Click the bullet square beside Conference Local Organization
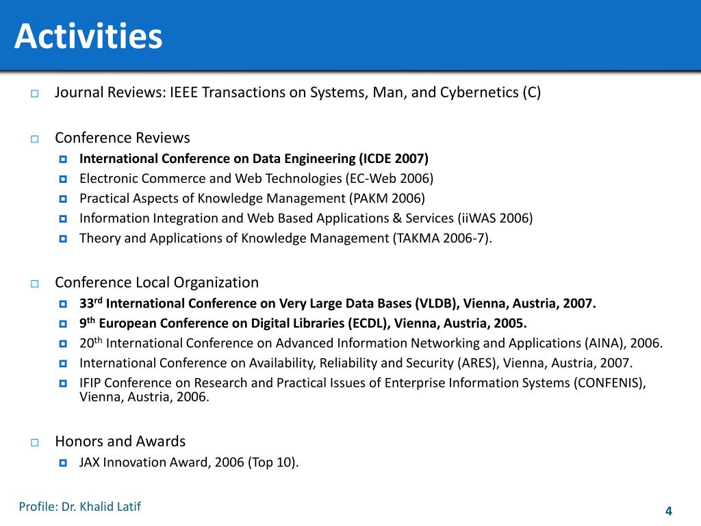The image size is (701, 526). click(x=35, y=284)
